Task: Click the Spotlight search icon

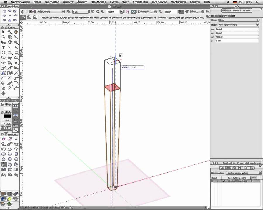Action: click(257, 2)
